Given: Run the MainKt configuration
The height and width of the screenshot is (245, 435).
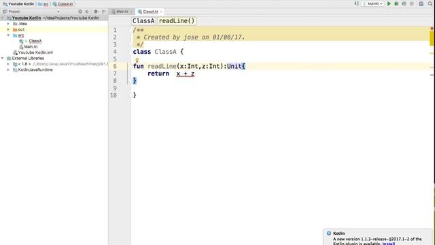Looking at the screenshot, I should [x=389, y=3].
